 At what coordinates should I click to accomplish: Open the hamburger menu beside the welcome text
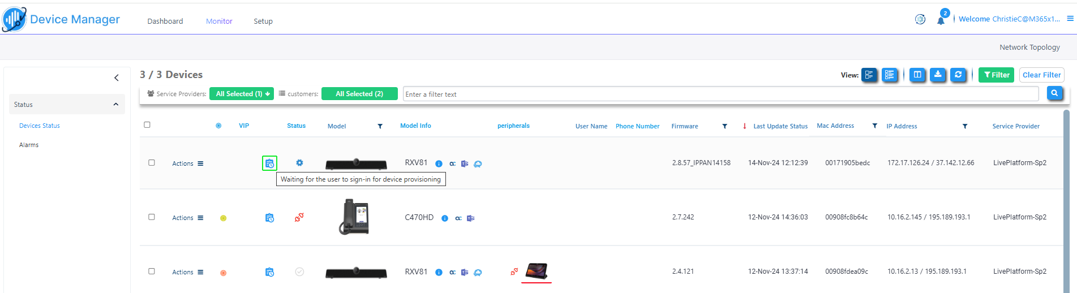point(1070,19)
